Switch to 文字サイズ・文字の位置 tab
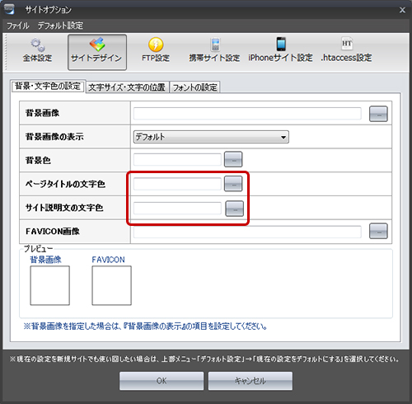Screen dimensions: 412x404 point(128,87)
